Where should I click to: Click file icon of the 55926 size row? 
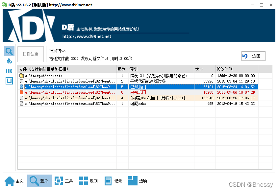(x=21, y=81)
